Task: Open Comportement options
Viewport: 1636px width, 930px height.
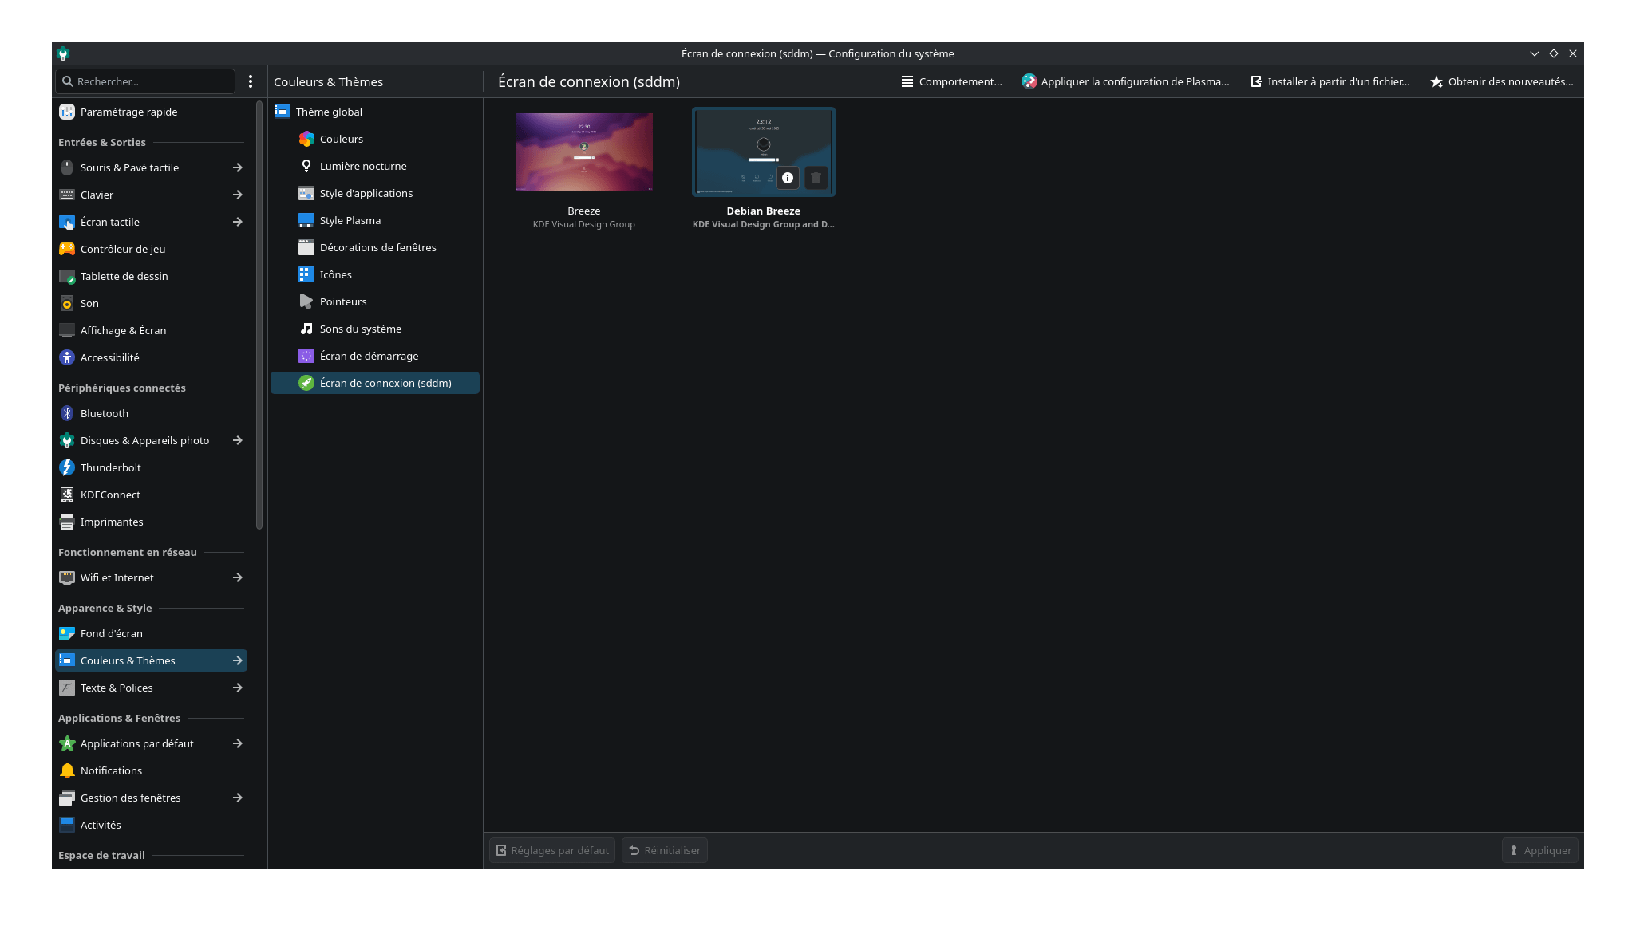Action: (951, 81)
